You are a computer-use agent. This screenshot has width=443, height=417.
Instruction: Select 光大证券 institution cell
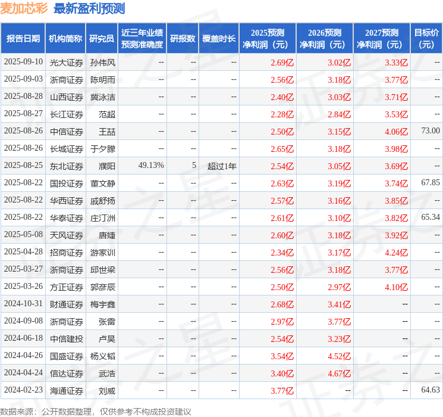[67, 63]
